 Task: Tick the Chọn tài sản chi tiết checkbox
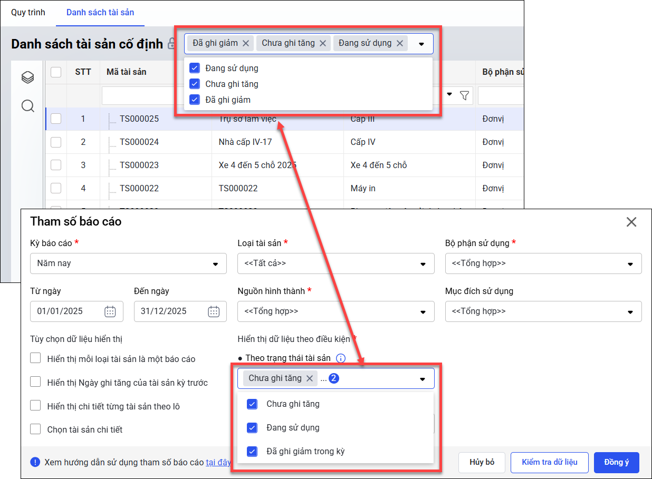(35, 429)
